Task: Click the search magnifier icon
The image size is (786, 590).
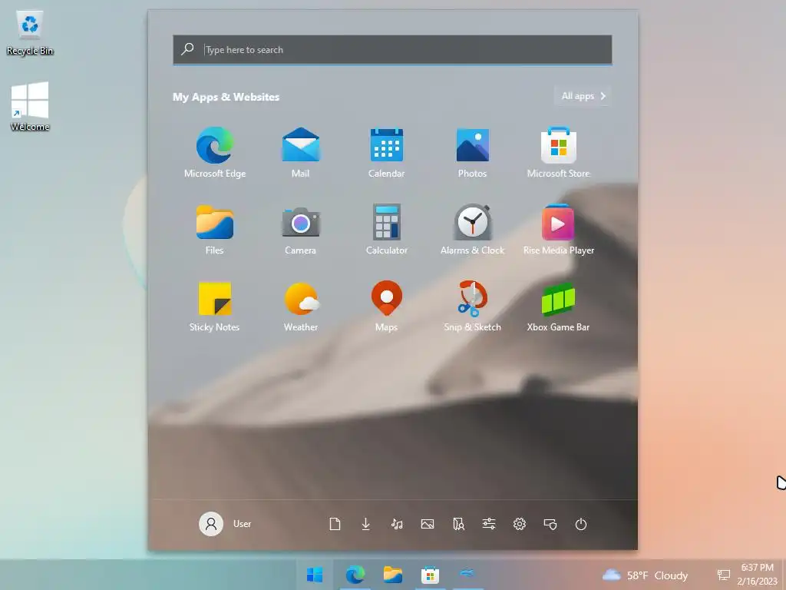Action: 187,49
